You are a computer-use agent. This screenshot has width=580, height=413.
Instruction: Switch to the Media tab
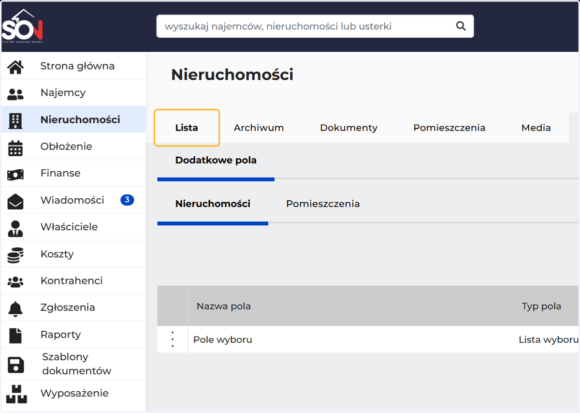[536, 128]
